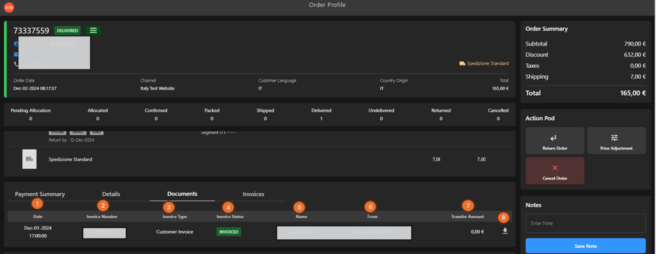
Task: Save the note
Action: 586,246
